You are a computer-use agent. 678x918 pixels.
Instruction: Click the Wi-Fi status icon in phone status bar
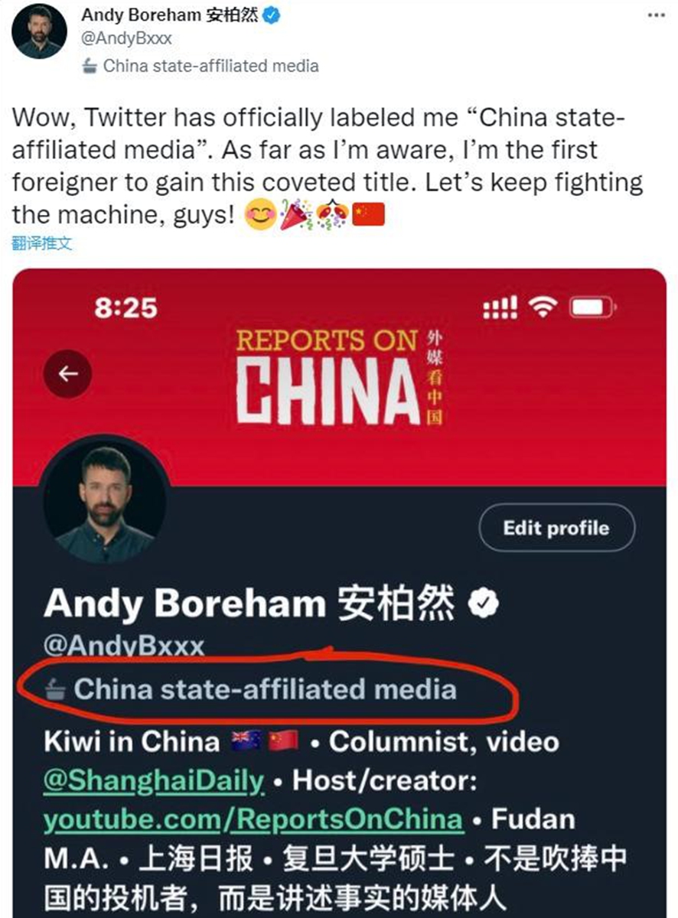coord(544,308)
